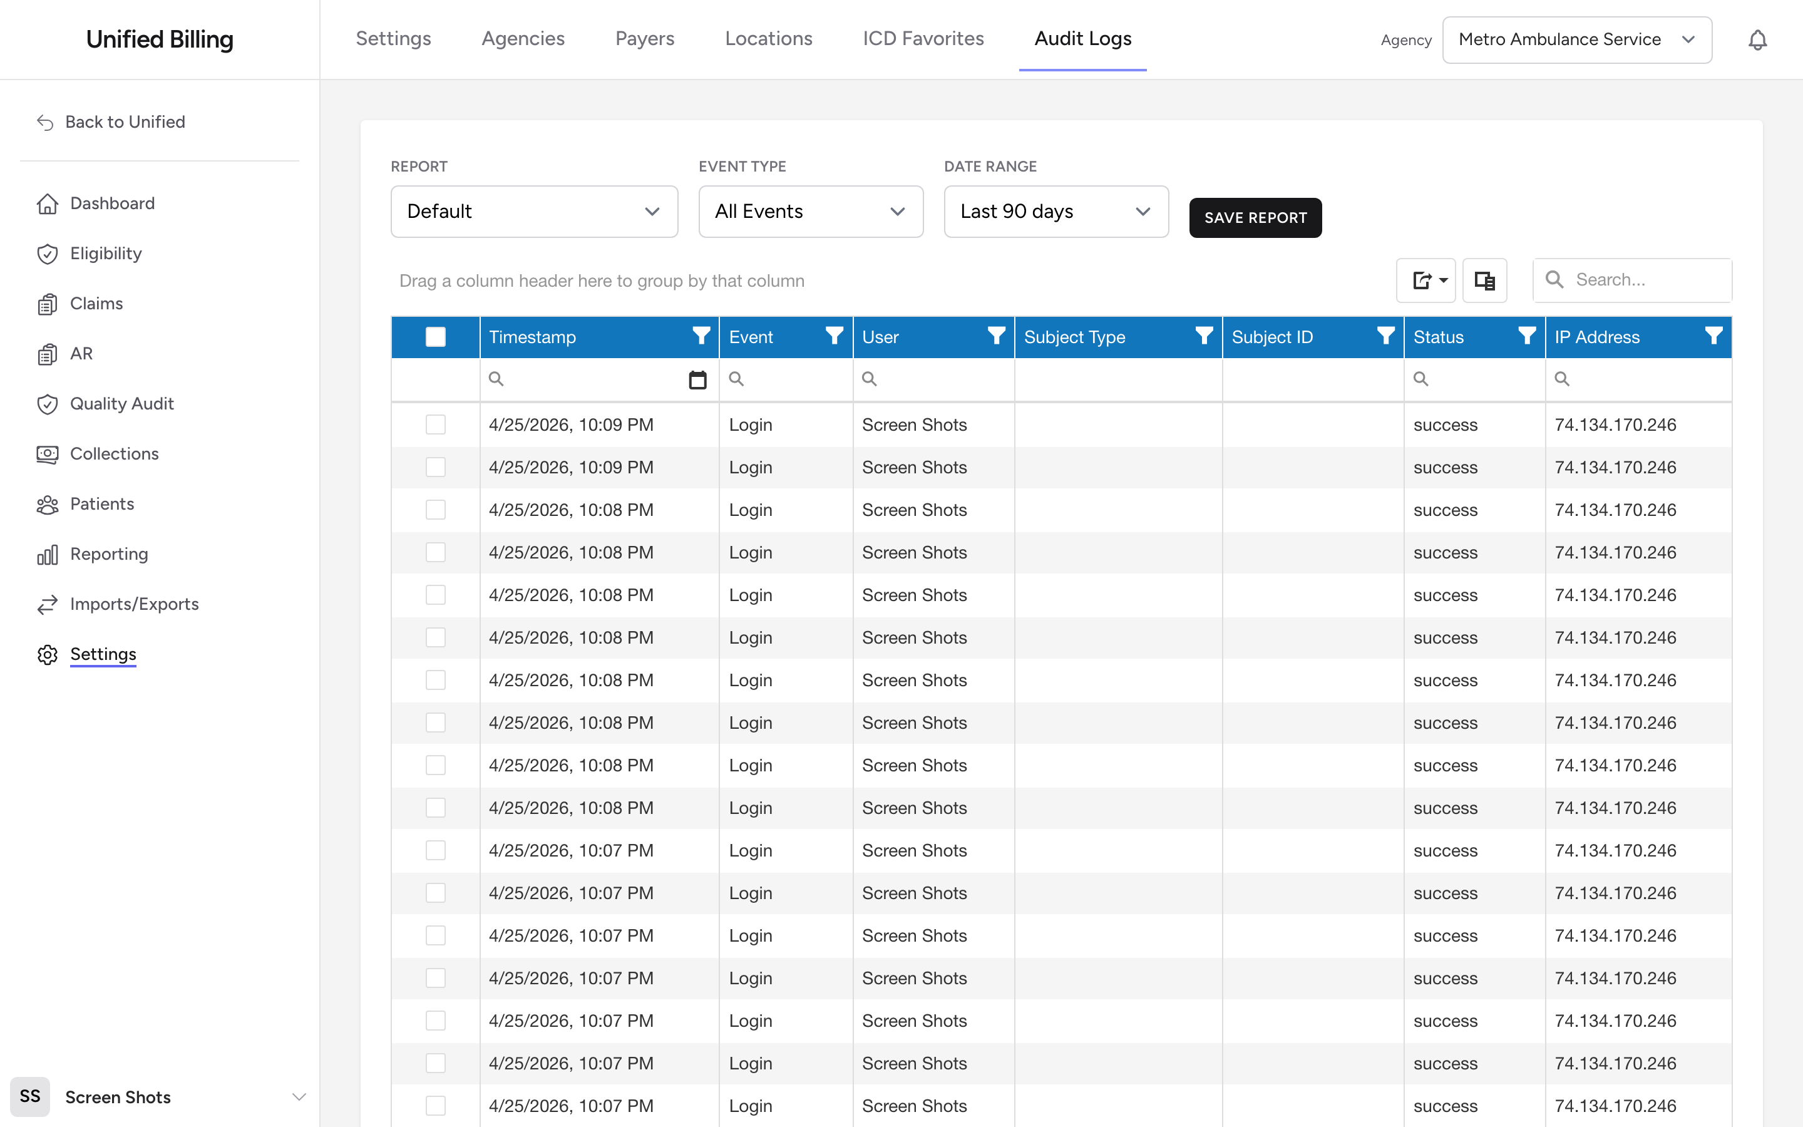The height and width of the screenshot is (1127, 1803).
Task: Click the IP Address column filter input
Action: click(1638, 379)
